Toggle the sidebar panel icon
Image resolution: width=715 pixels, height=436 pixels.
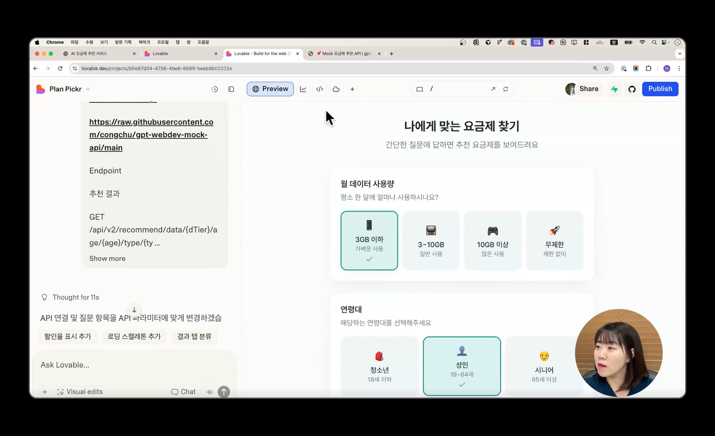pyautogui.click(x=231, y=89)
